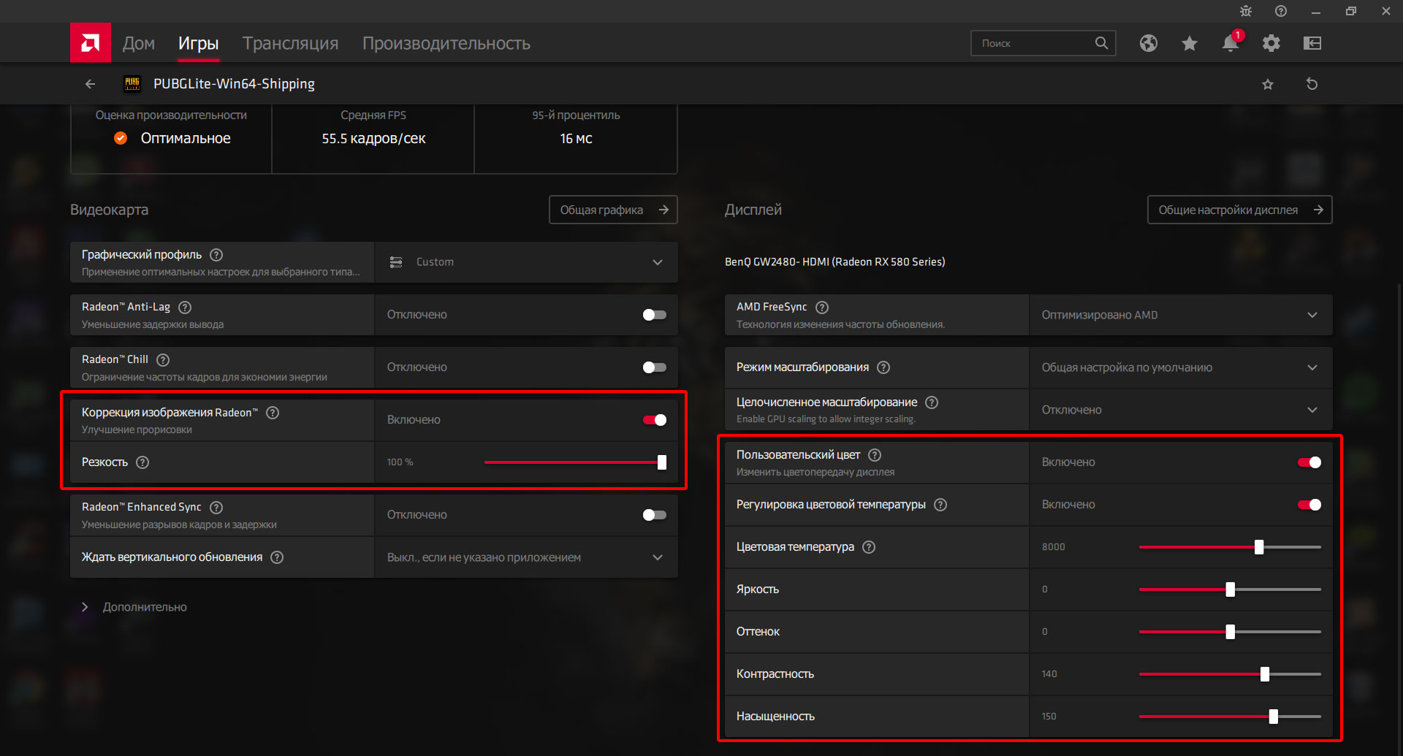Screen dimensions: 1403x756
Task: Show help for Radeon Anti-Lag
Action: [x=185, y=308]
